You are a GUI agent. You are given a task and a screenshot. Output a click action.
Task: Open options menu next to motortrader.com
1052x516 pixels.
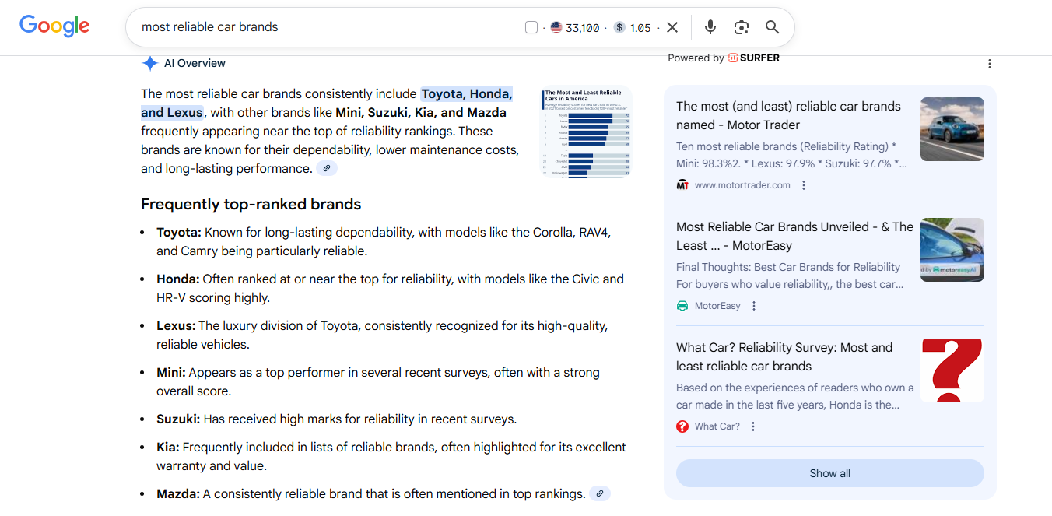804,185
